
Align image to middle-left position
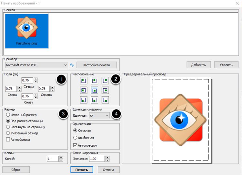84,90
